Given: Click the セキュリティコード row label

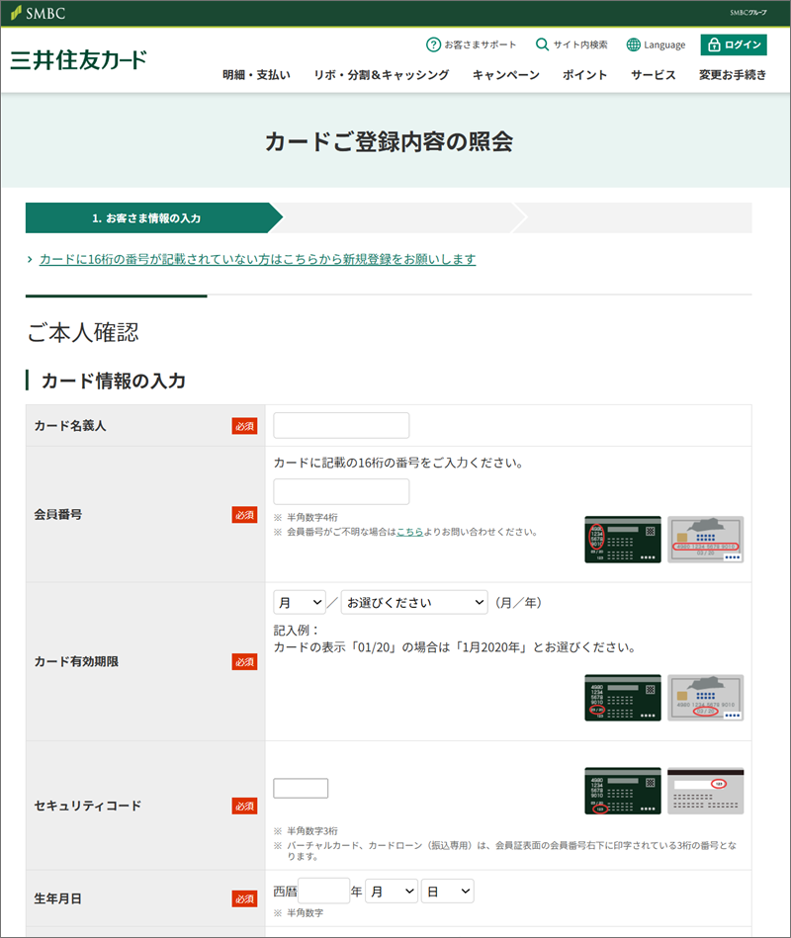Looking at the screenshot, I should click(87, 806).
